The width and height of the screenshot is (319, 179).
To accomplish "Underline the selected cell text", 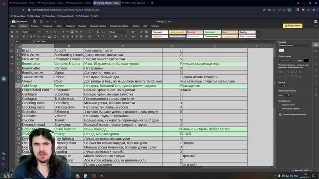I will (31, 36).
